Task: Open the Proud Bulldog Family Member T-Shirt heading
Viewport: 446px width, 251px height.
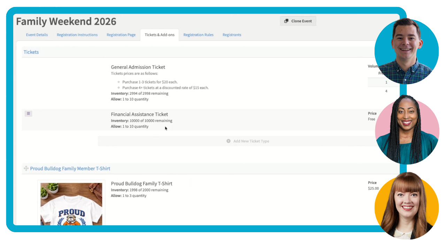Action: tap(70, 168)
